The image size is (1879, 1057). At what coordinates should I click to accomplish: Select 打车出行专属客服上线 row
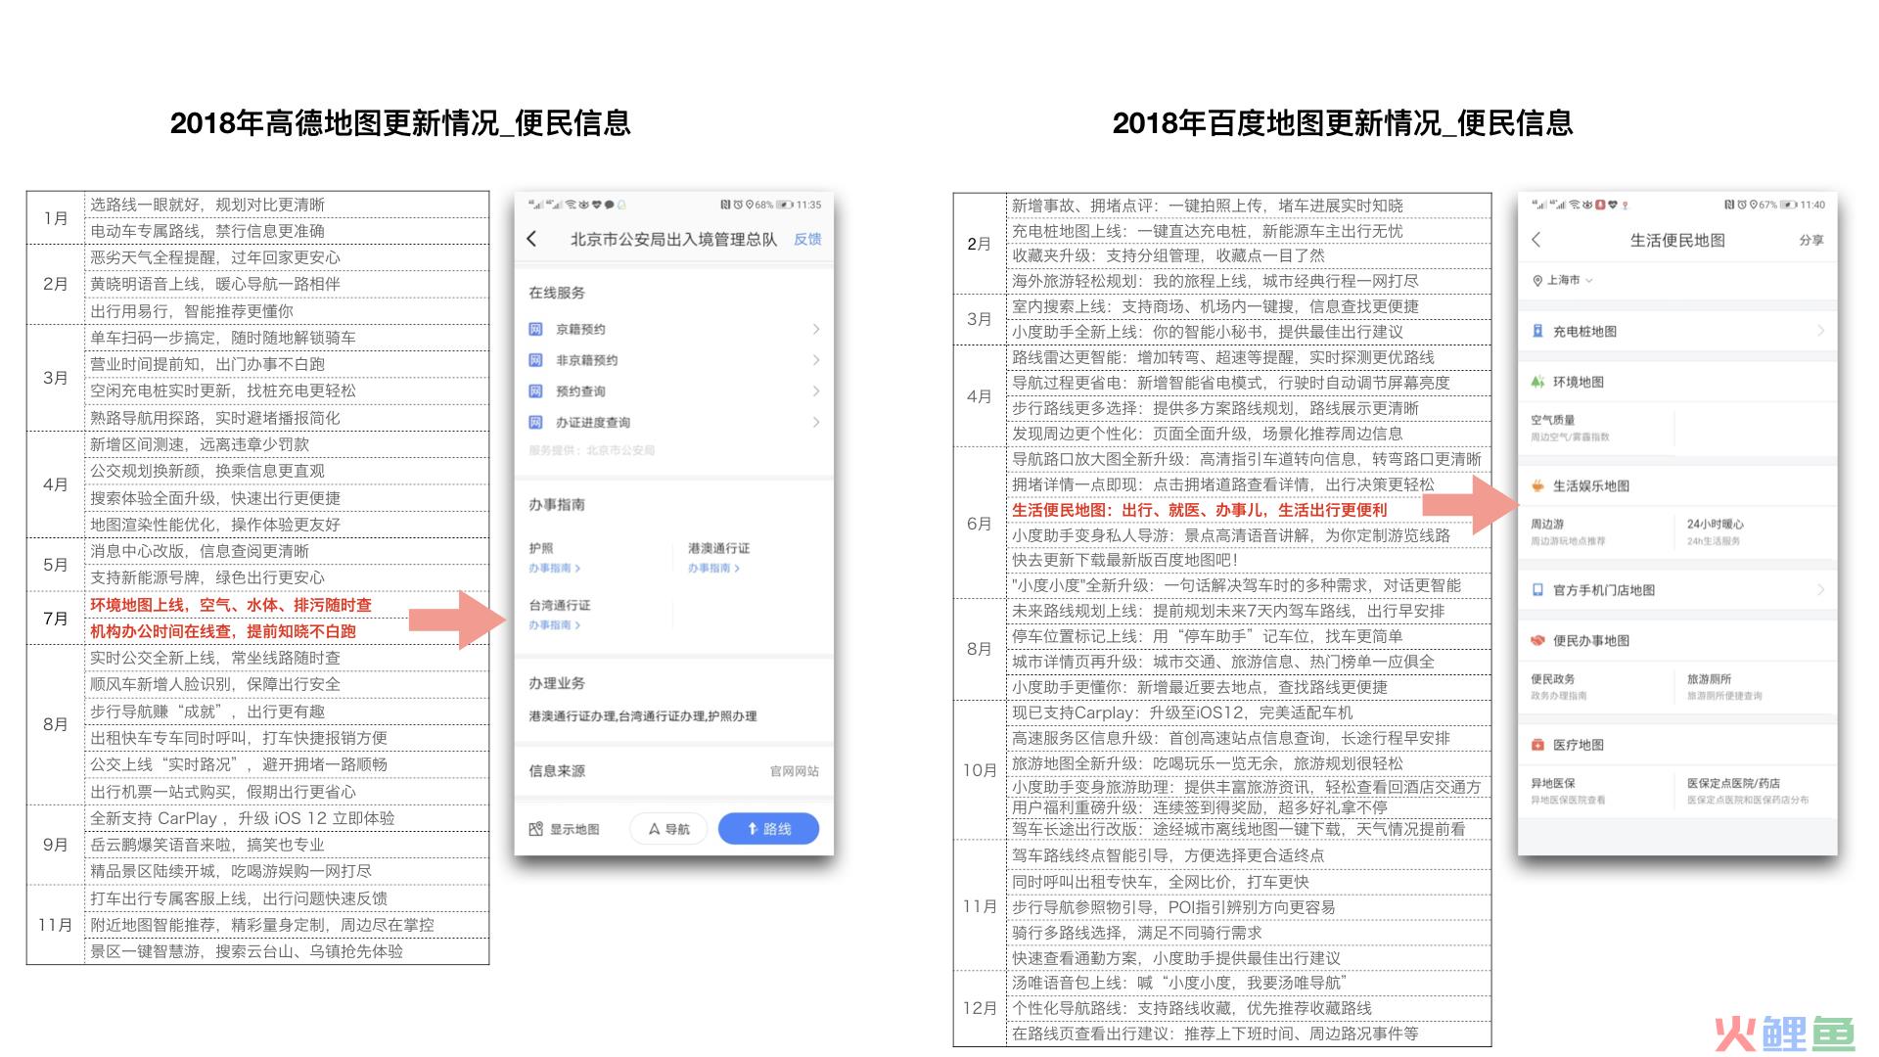click(287, 898)
